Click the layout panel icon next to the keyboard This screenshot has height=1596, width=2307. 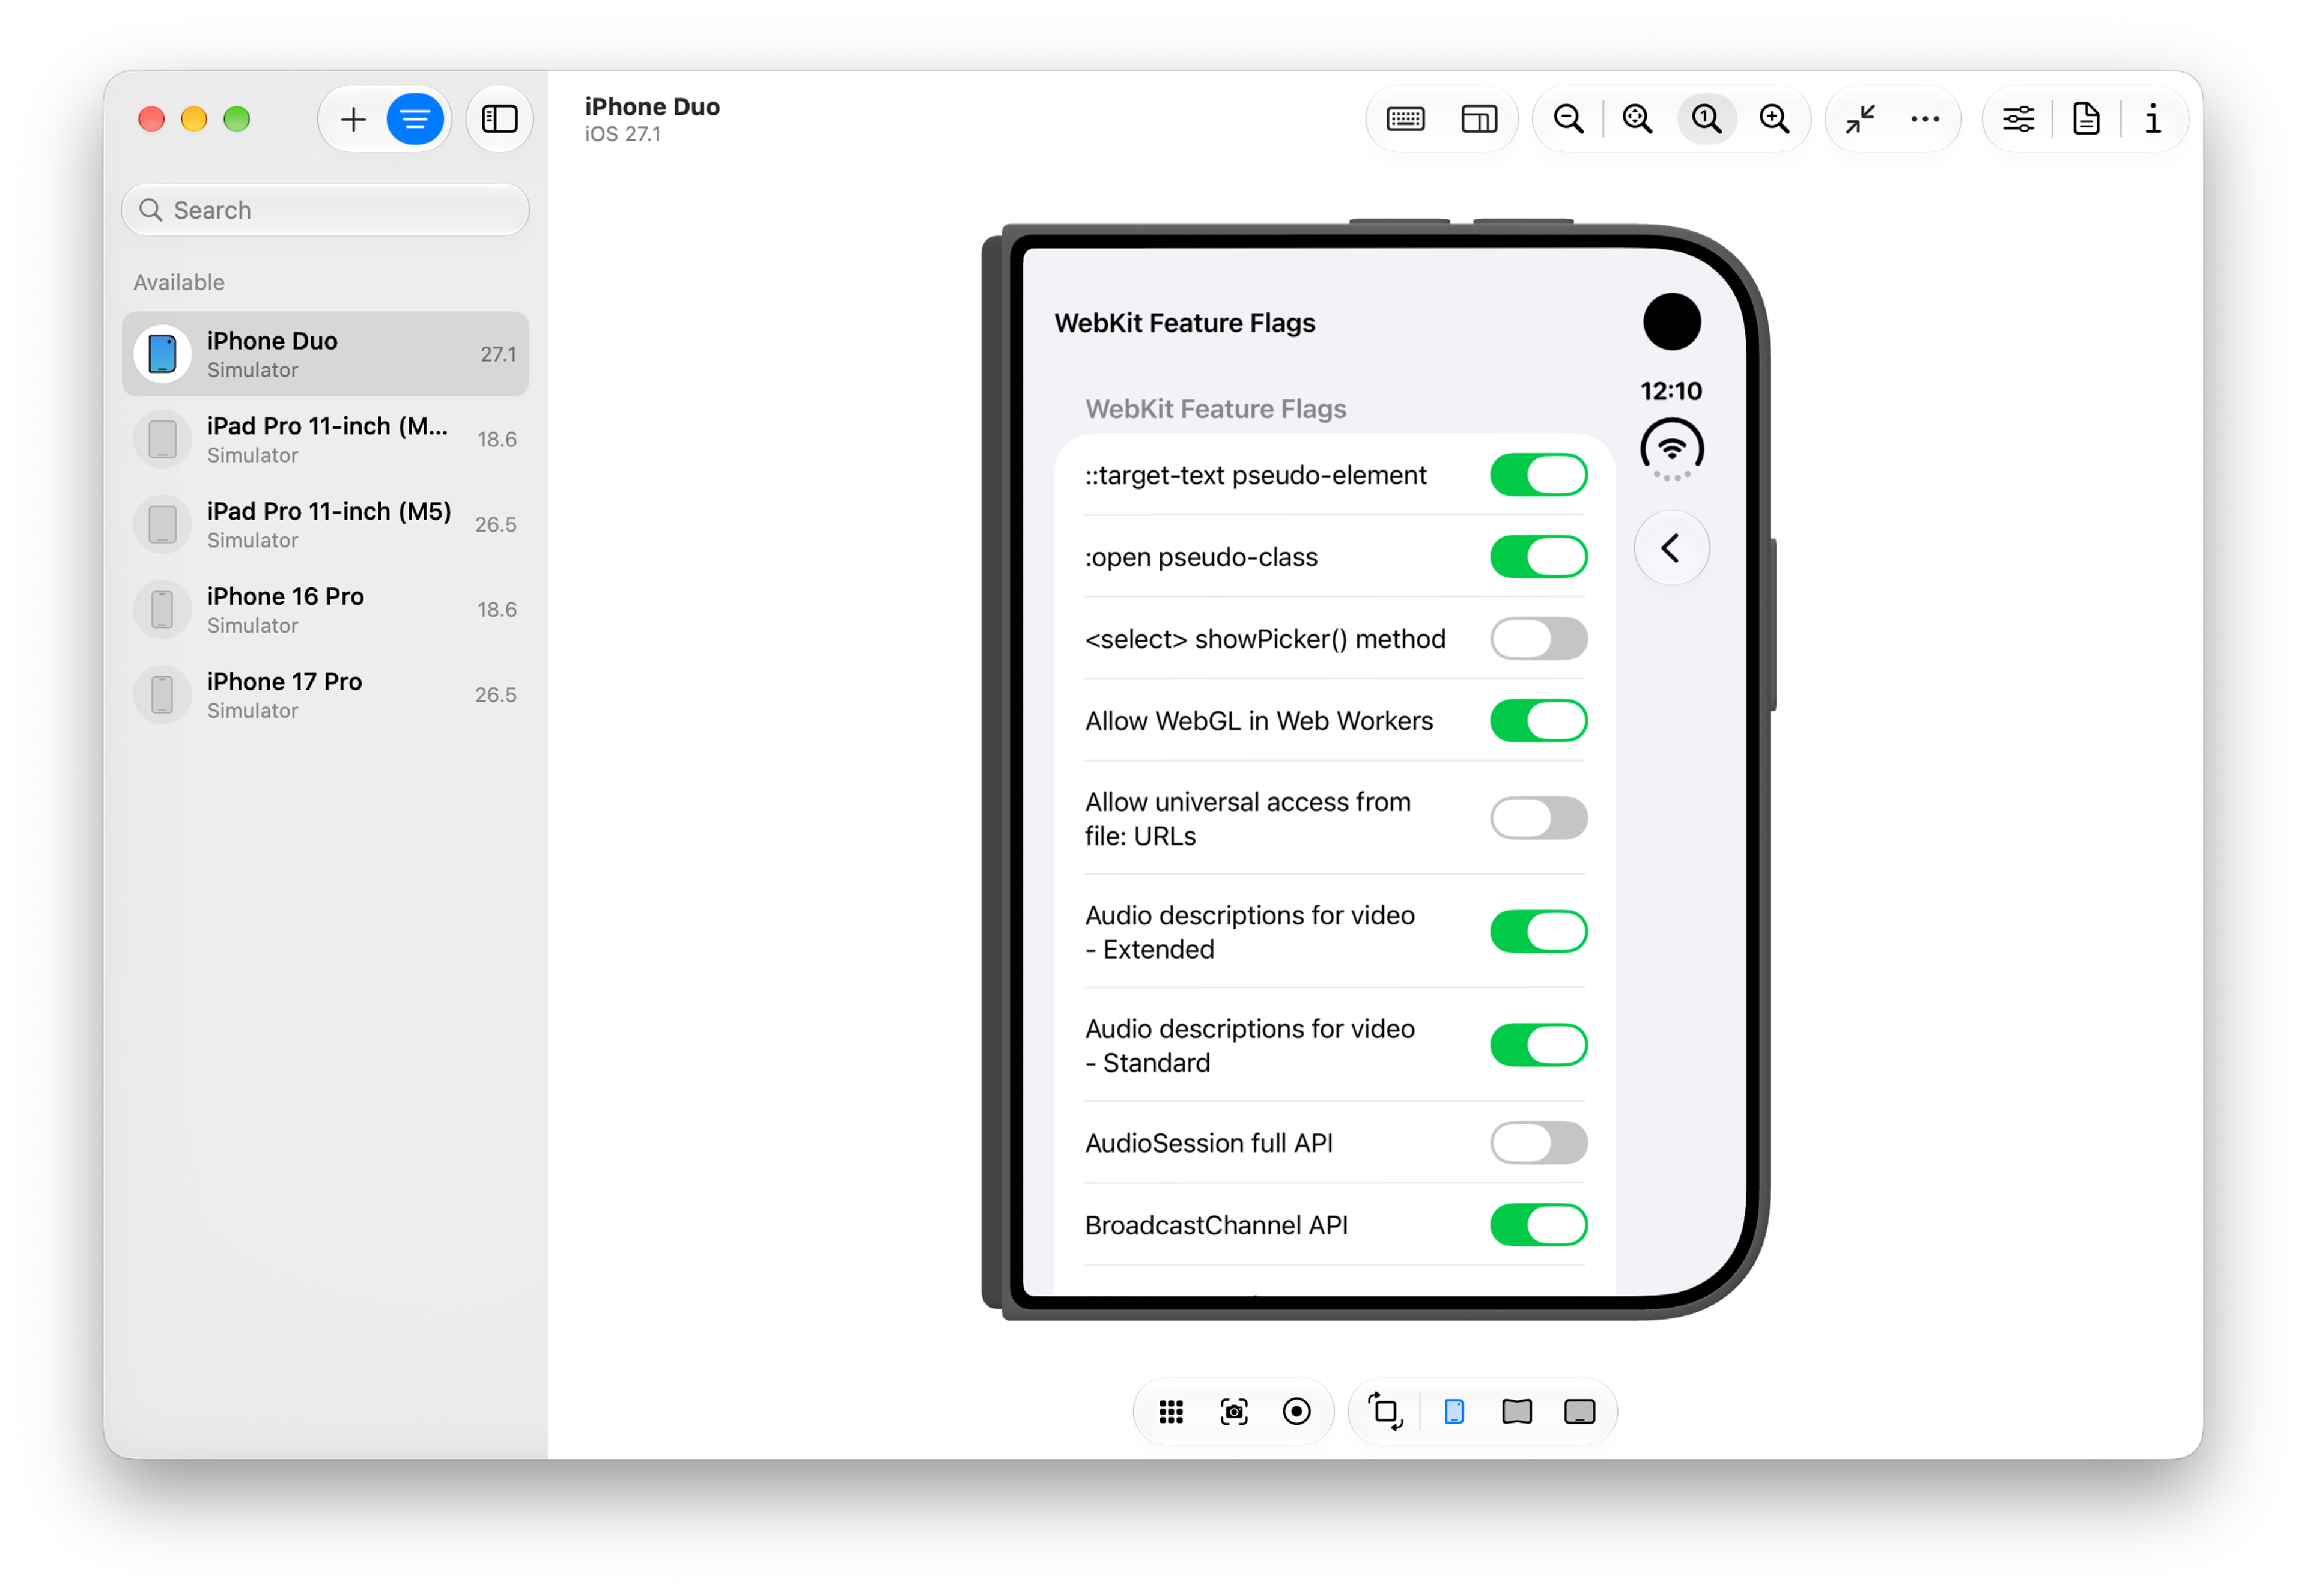point(1478,120)
